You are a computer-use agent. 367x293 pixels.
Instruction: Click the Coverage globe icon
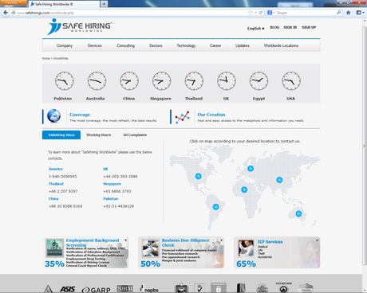point(53,116)
